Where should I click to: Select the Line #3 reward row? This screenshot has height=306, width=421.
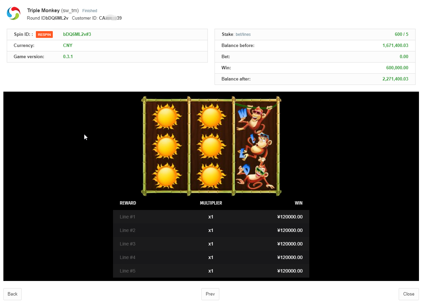(211, 244)
